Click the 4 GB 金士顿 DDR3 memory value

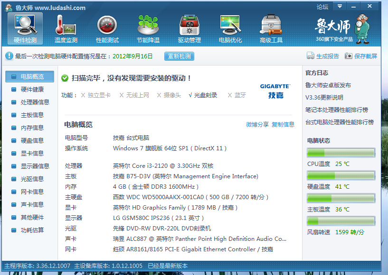point(156,187)
